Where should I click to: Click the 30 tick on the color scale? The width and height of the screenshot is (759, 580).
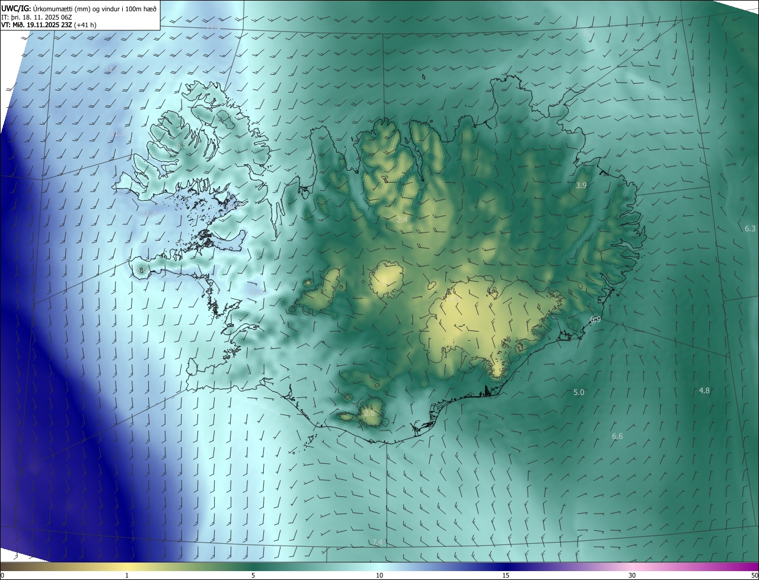point(632,576)
